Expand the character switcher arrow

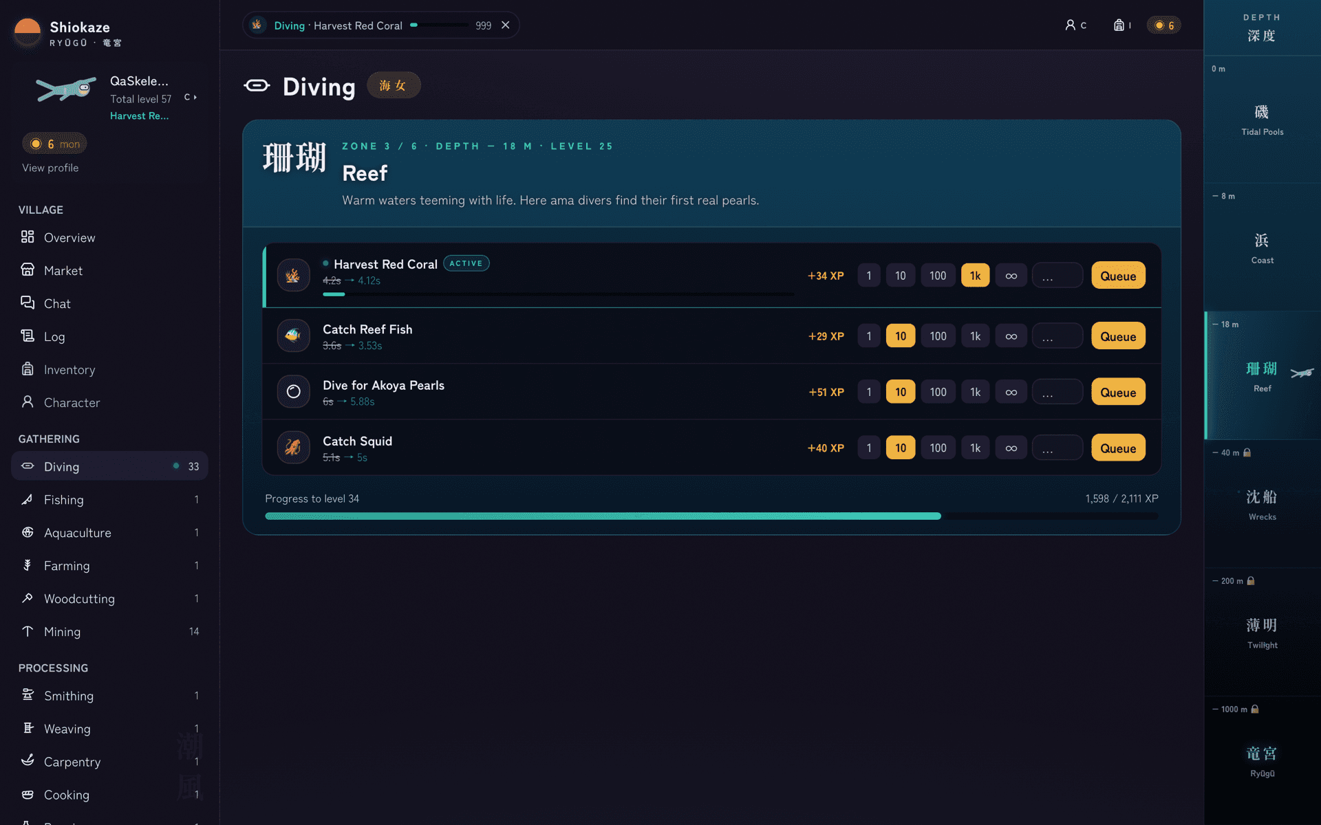coord(191,98)
